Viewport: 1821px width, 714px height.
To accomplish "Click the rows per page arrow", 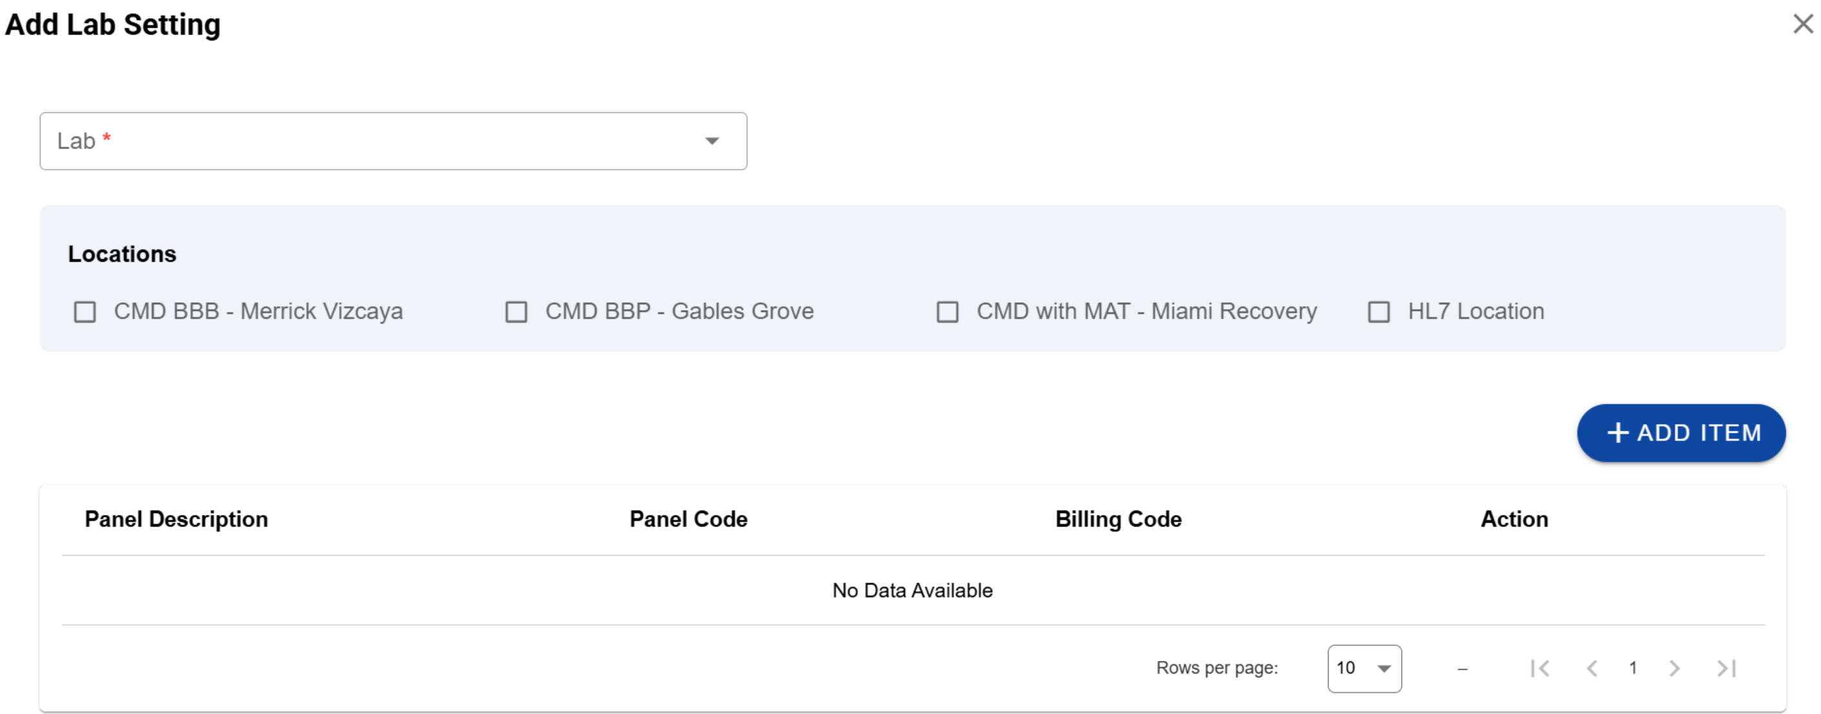I will click(1383, 668).
